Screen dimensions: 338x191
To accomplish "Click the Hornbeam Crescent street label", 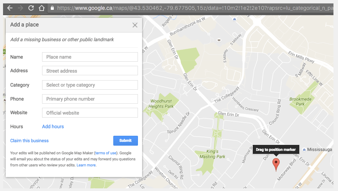I will (x=245, y=104).
